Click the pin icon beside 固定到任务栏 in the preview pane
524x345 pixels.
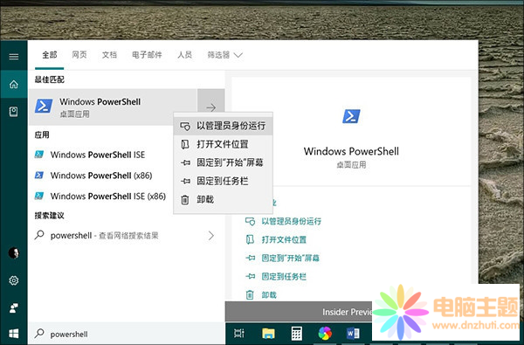click(250, 277)
